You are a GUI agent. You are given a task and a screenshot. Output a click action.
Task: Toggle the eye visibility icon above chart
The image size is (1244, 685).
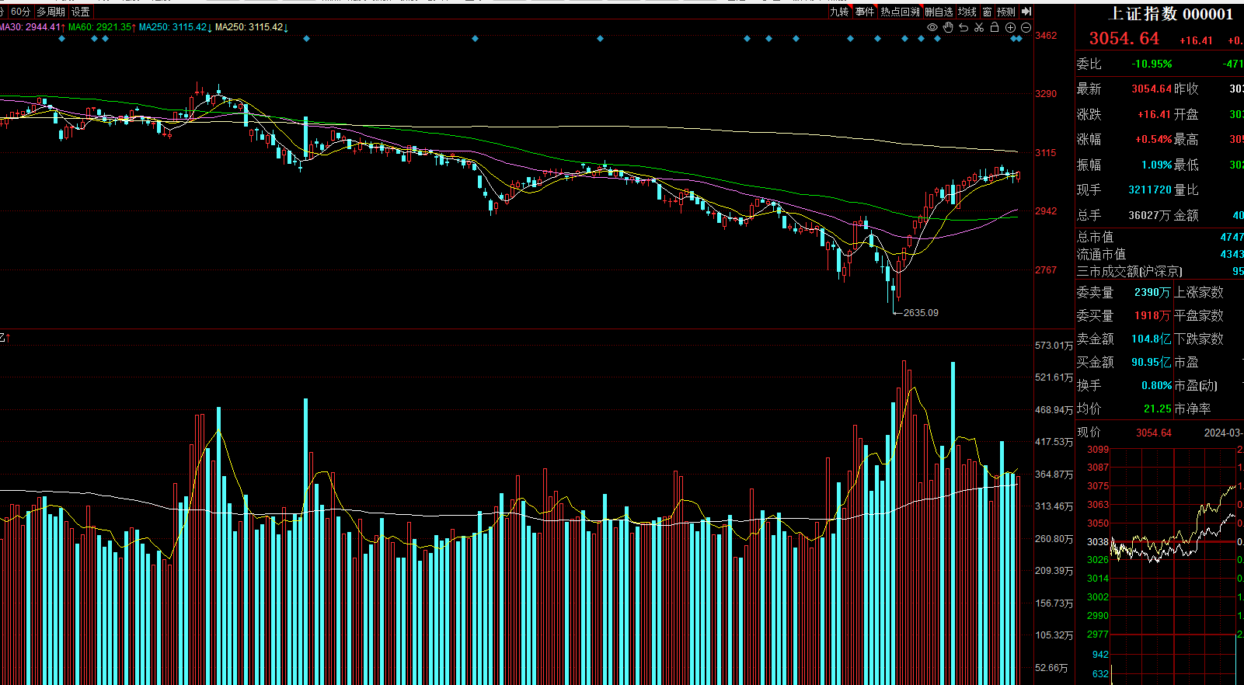click(x=932, y=27)
